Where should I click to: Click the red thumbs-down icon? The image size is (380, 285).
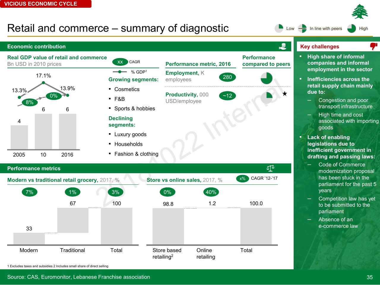click(373, 46)
